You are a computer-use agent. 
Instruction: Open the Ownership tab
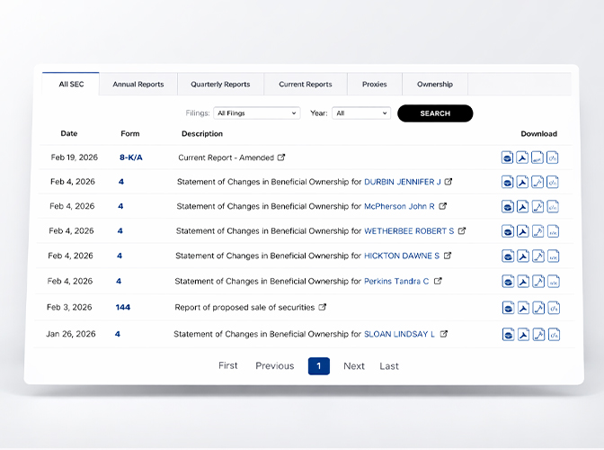(x=435, y=85)
